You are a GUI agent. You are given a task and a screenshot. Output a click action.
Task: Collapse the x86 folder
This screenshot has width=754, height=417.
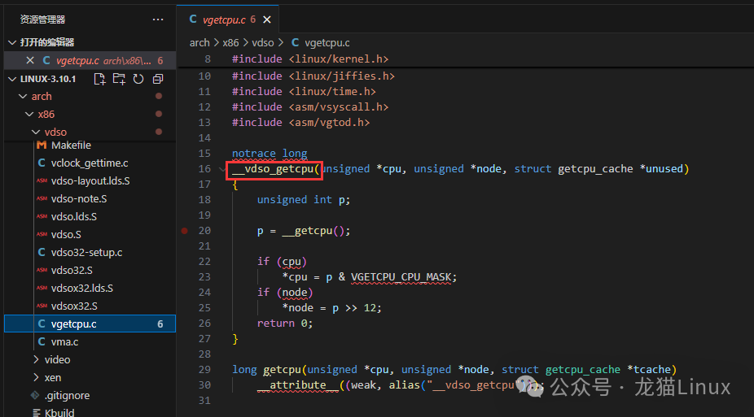tap(29, 114)
